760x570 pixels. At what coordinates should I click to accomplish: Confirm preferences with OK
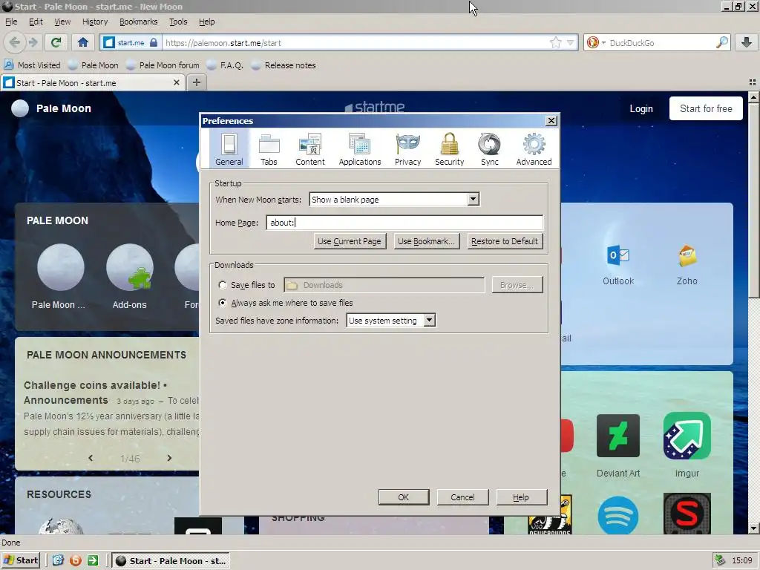pos(404,497)
